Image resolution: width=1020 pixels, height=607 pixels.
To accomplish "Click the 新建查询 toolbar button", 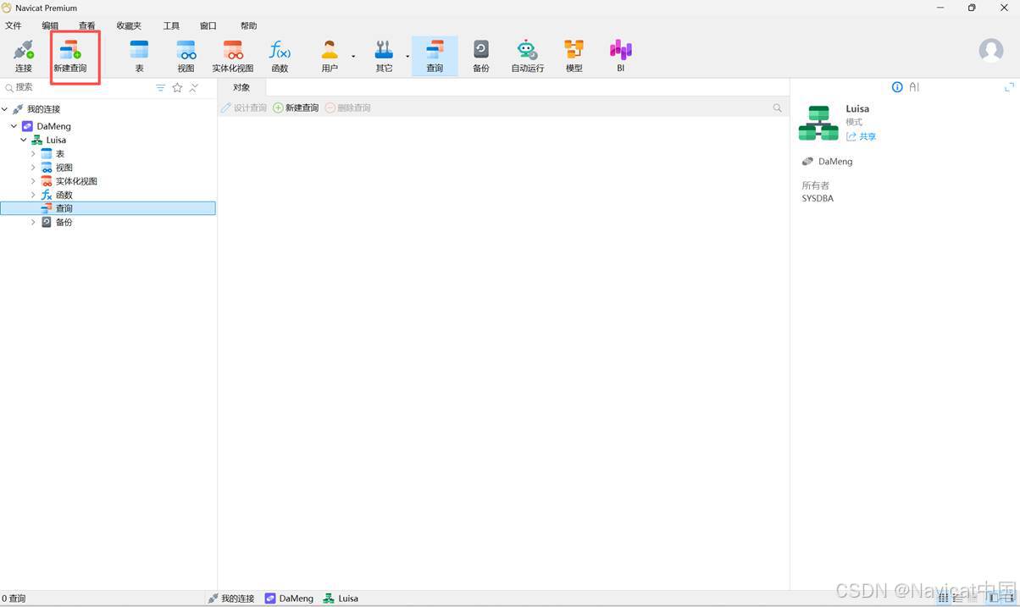I will [70, 56].
